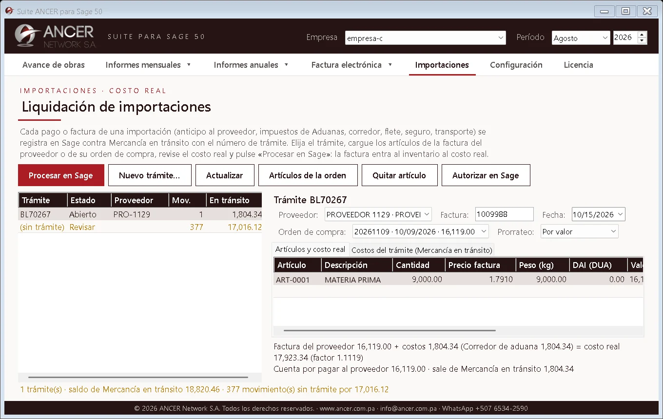Decrease the year with the down arrow
Viewport: 663px width, 419px height.
point(642,41)
